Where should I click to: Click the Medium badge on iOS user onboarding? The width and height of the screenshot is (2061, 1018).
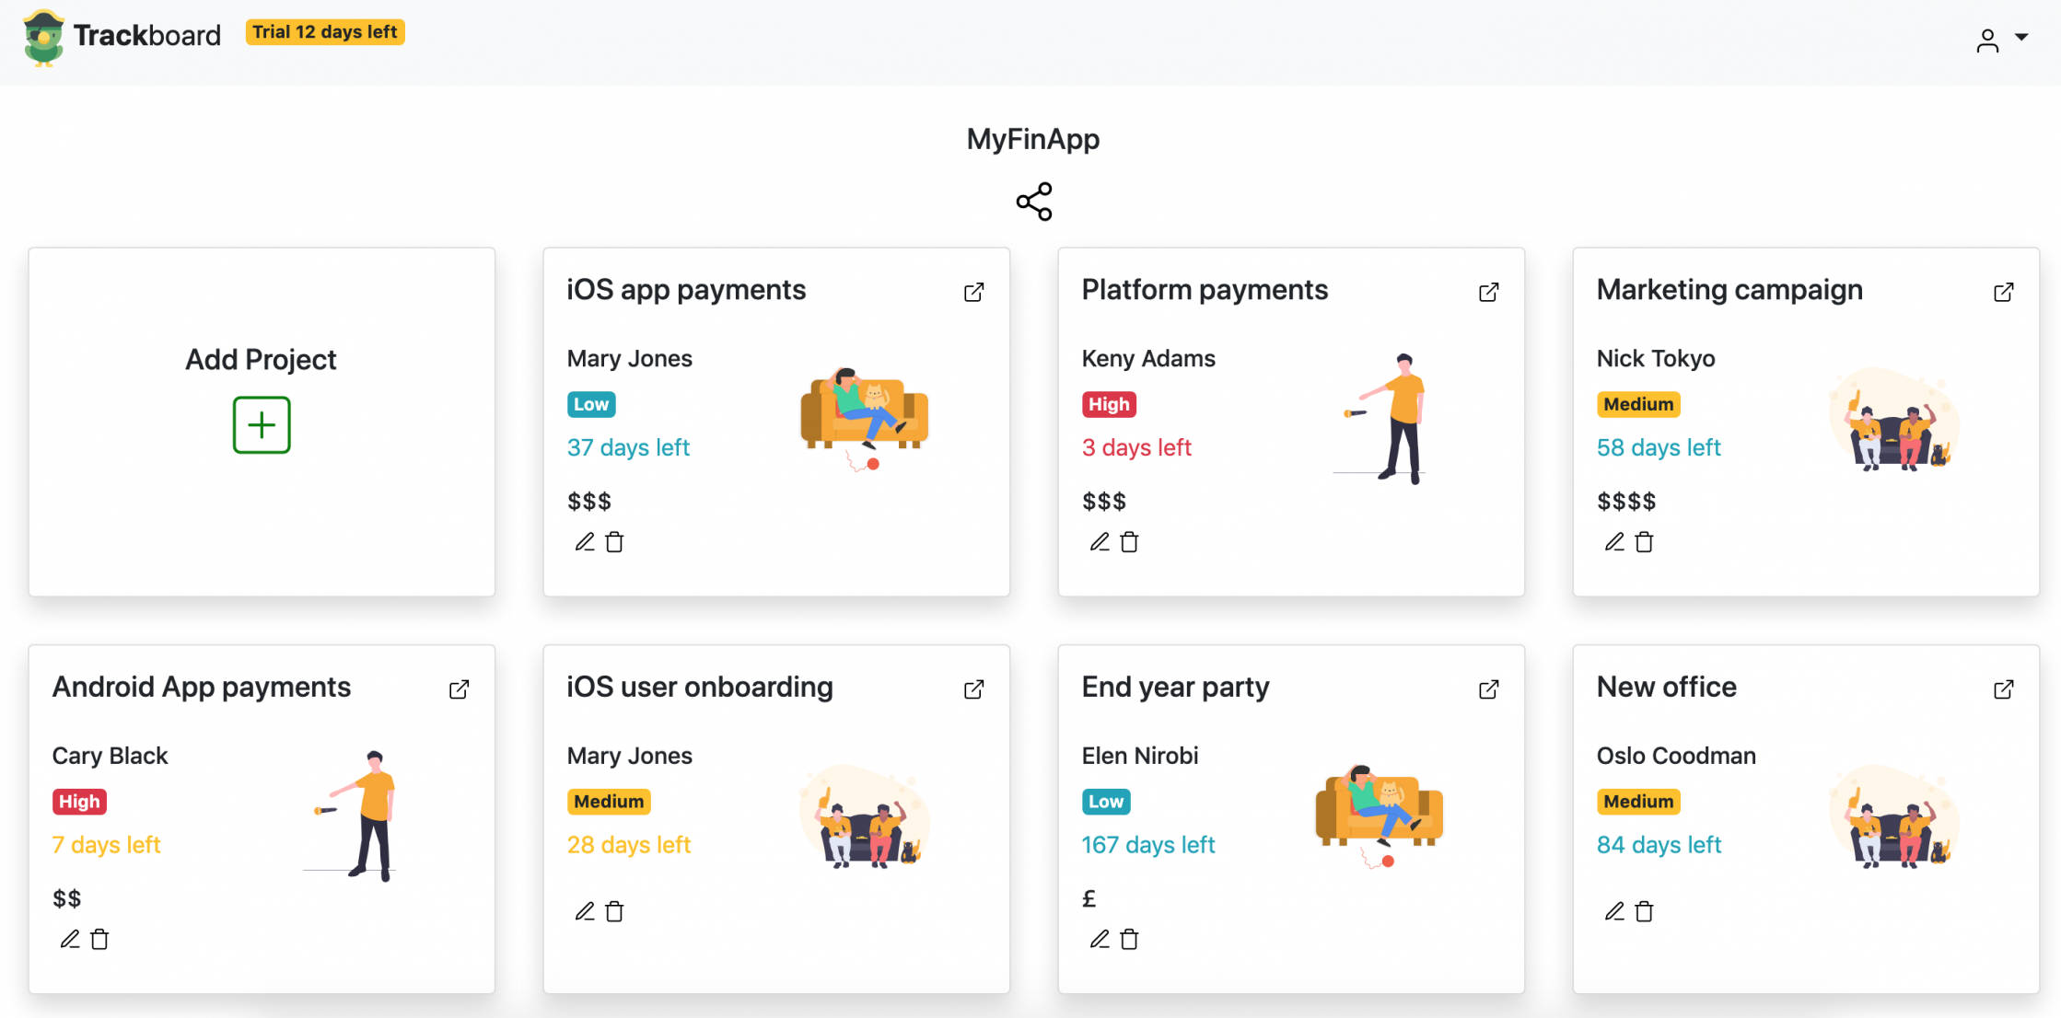(x=608, y=802)
